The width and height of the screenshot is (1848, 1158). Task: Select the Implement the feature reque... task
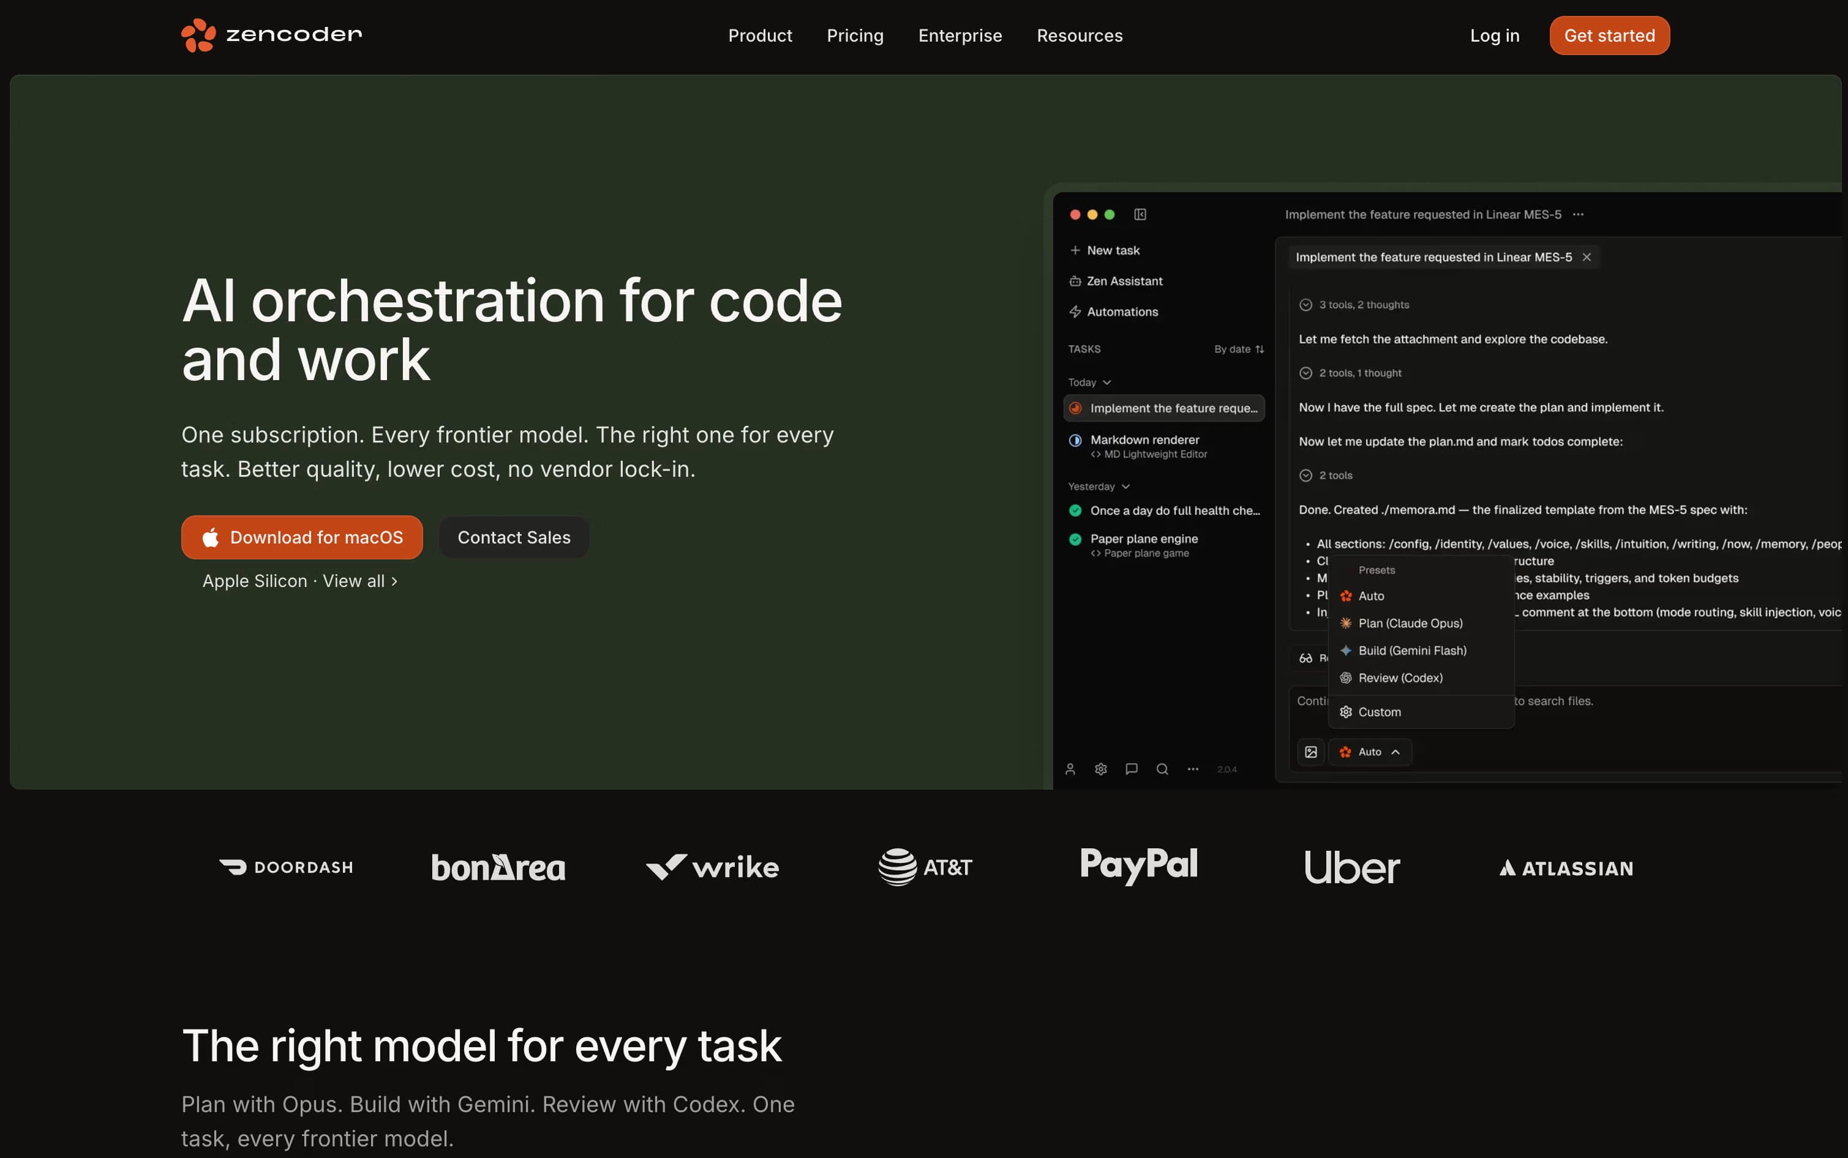coord(1164,408)
